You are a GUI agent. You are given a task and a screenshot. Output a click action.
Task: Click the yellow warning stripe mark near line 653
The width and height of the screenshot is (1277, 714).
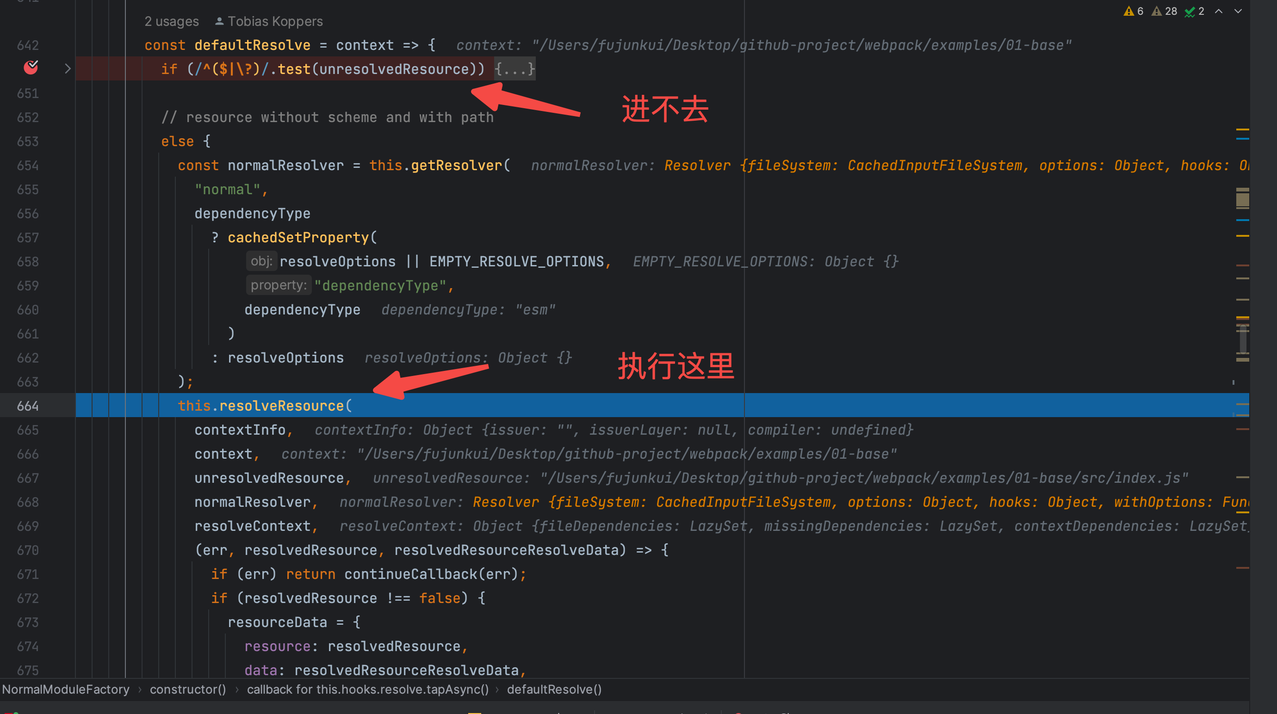coord(1242,129)
